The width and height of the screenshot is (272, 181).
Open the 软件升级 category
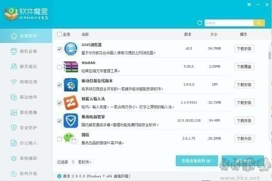click(x=26, y=173)
